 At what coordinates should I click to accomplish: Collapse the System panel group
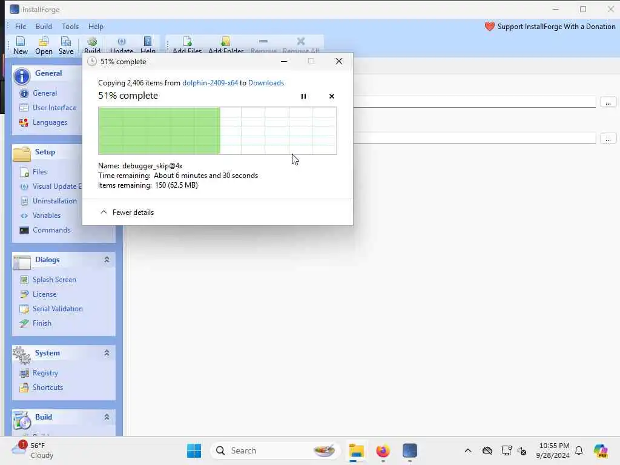pos(107,353)
